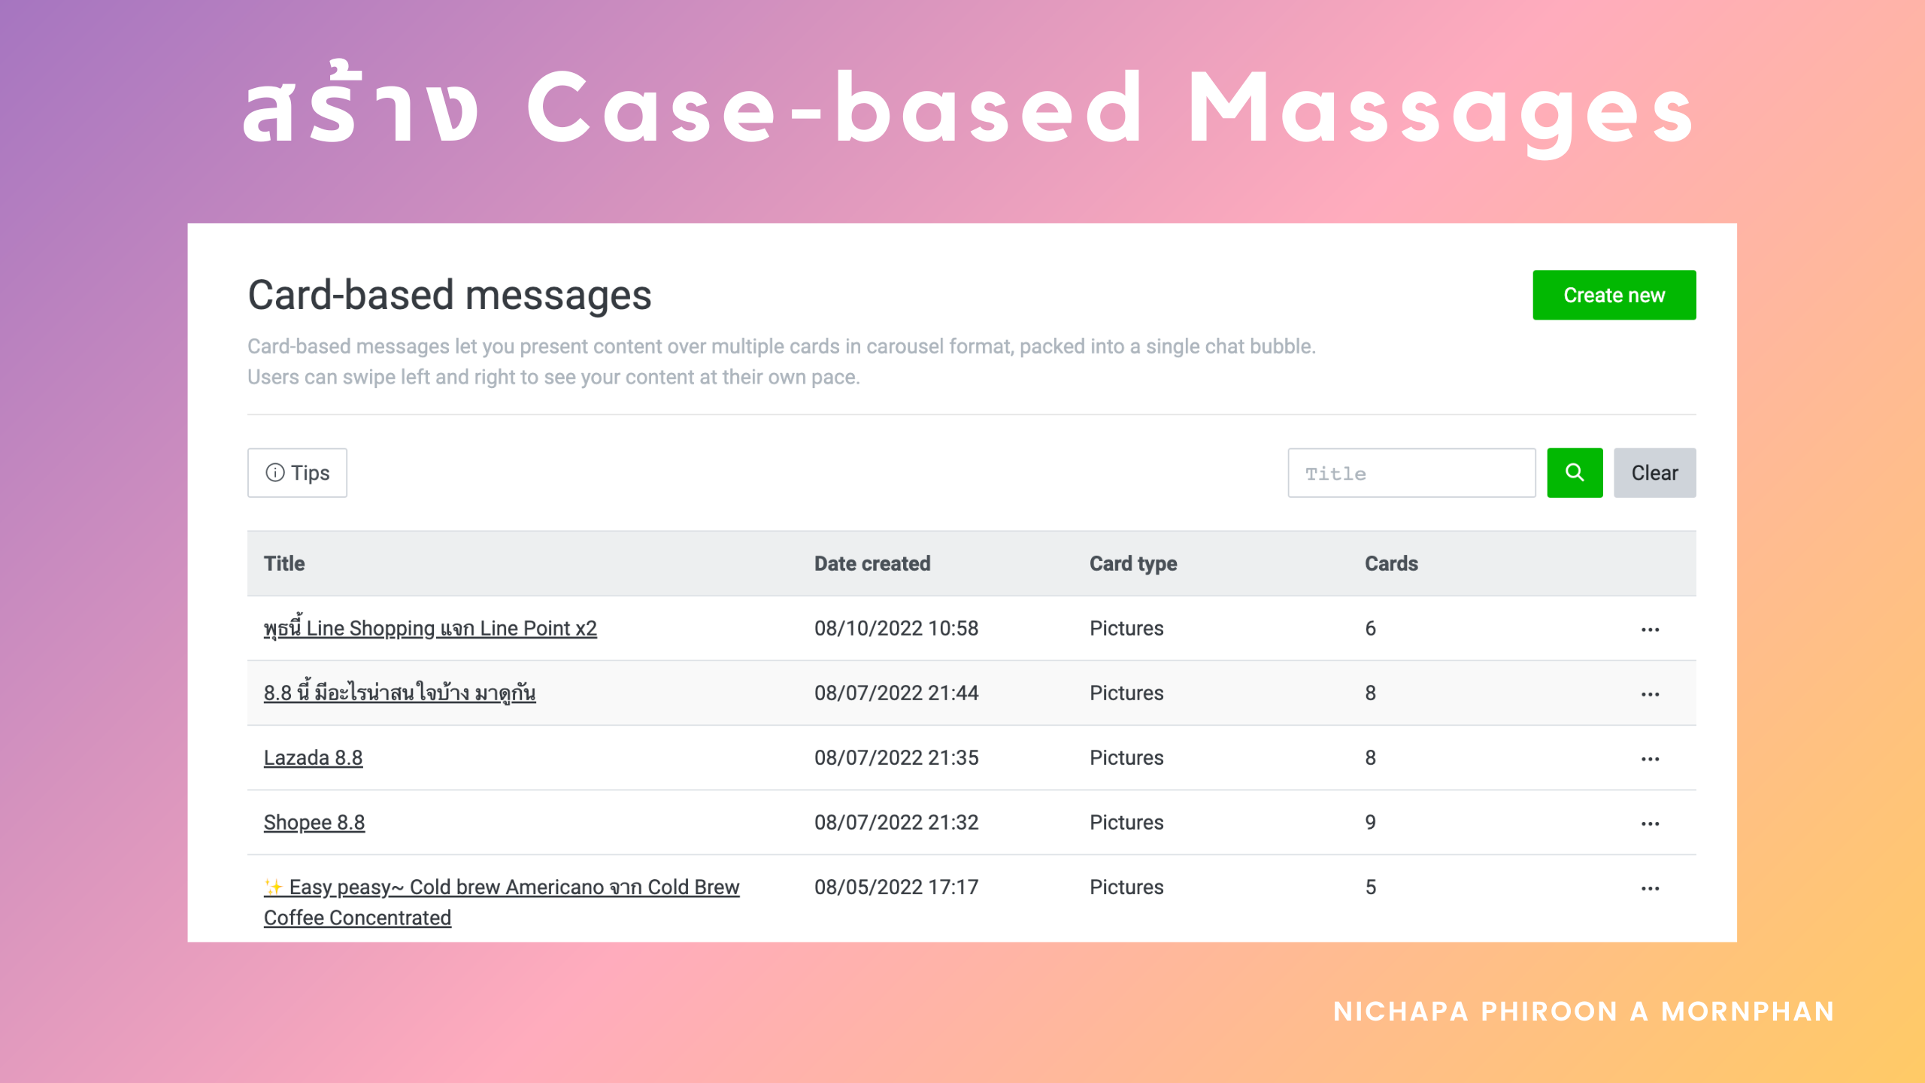Clear the title search filter
Screen dimensions: 1925x1083
1654,472
